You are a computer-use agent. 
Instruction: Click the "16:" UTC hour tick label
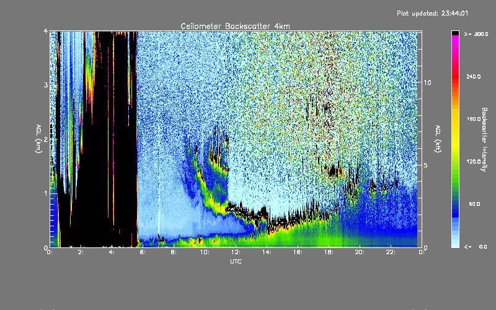pyautogui.click(x=298, y=252)
